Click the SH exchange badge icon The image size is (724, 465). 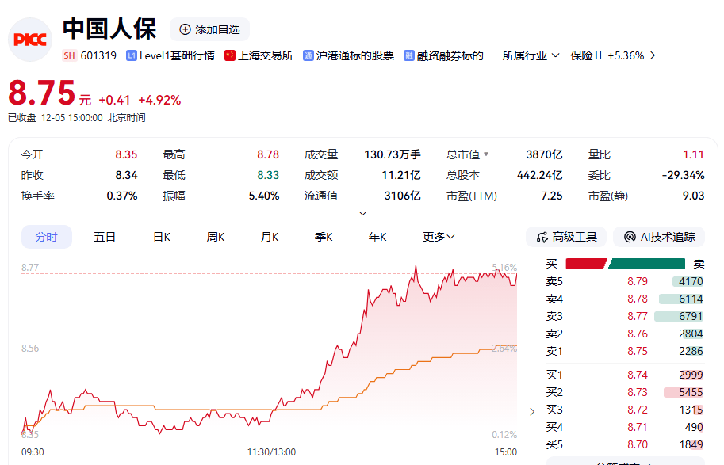tap(69, 55)
